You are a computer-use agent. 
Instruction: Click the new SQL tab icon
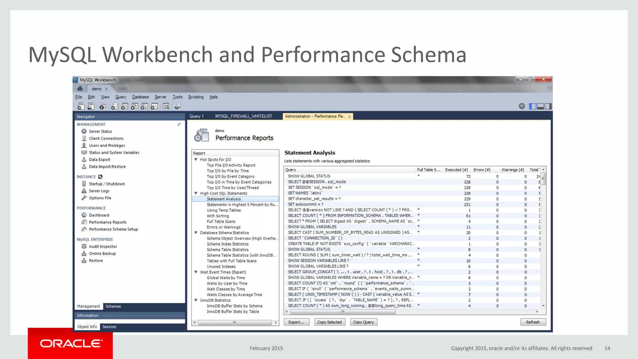(x=81, y=106)
